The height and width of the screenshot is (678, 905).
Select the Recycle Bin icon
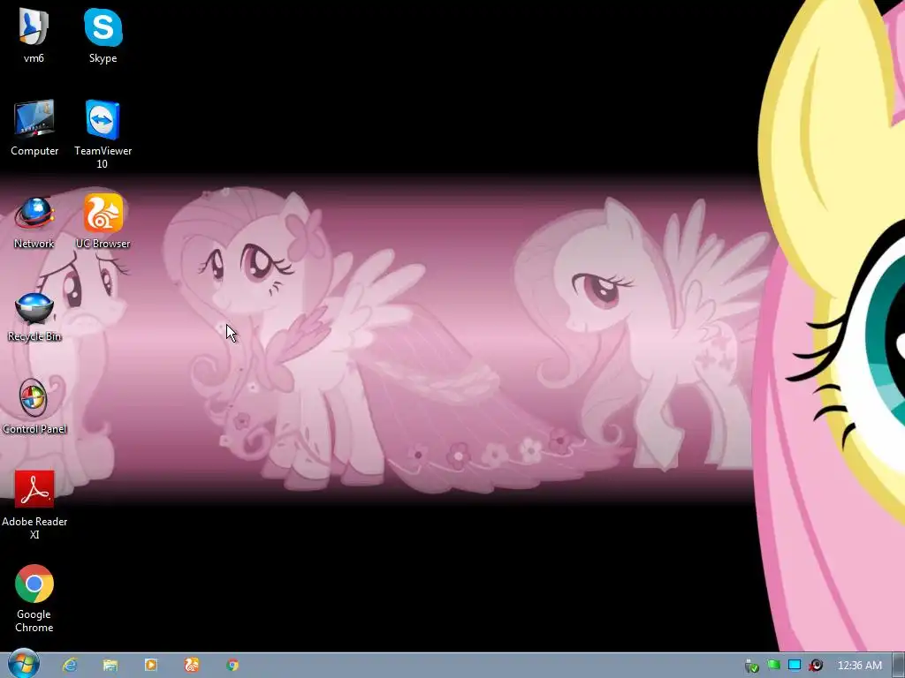coord(34,316)
